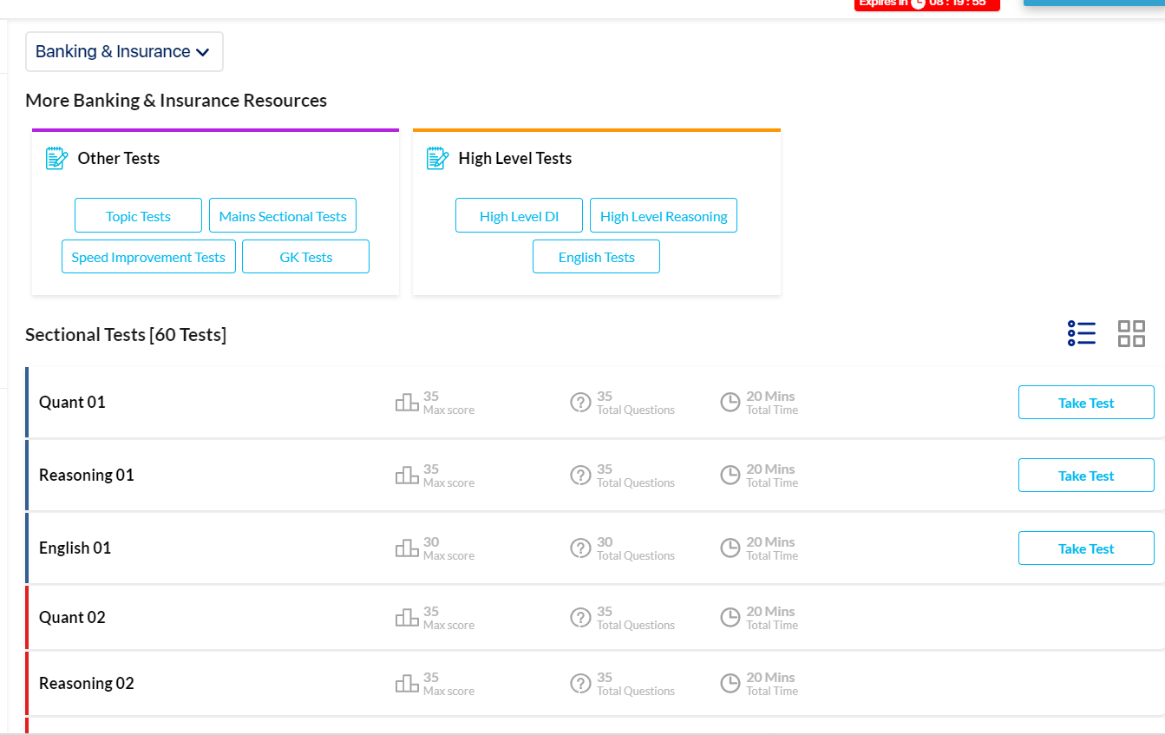This screenshot has width=1165, height=735.
Task: Click the Sectional Tests [60 Tests] heading
Action: pos(126,335)
